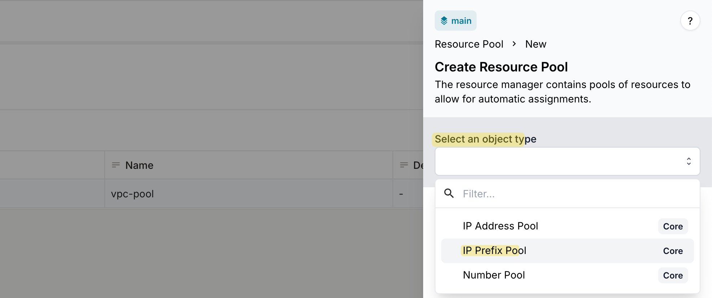The height and width of the screenshot is (298, 712).
Task: Go to Resource Pool breadcrumb
Action: click(469, 44)
